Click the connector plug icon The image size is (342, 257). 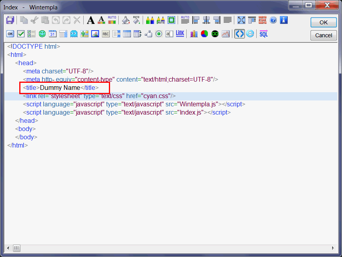tap(148, 34)
